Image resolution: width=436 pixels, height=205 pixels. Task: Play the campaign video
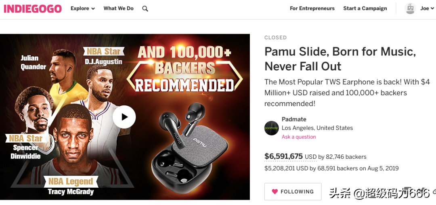[124, 117]
